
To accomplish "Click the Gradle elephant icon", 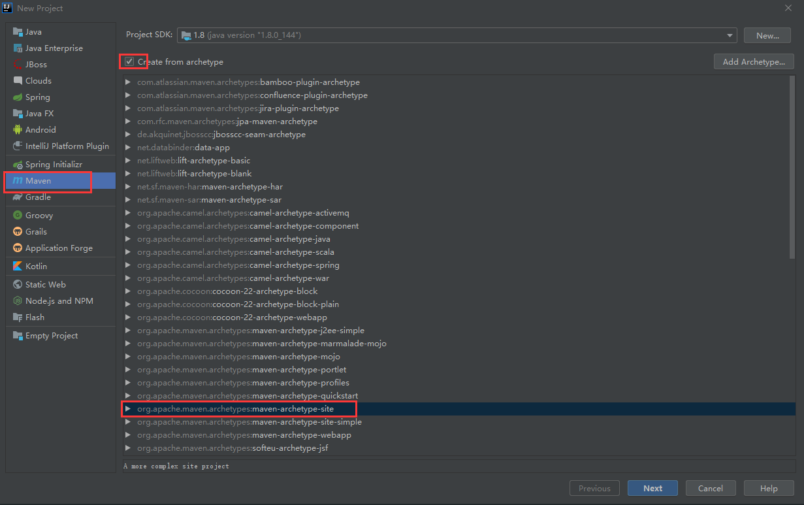I will coord(18,197).
